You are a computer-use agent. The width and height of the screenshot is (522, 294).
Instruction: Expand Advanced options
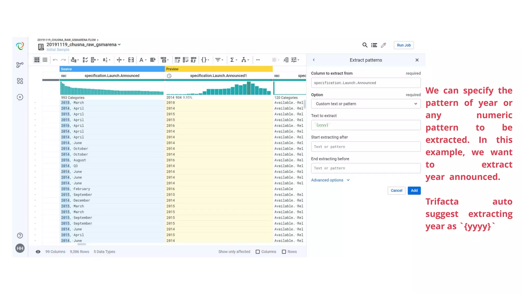(330, 180)
